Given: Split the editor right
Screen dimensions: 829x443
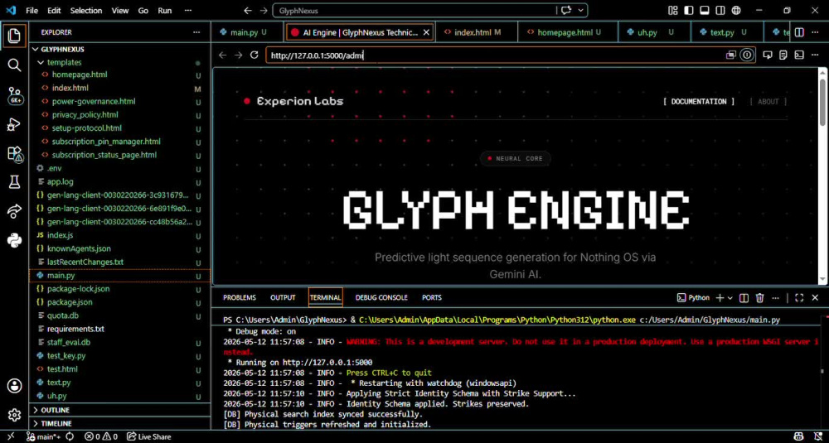Looking at the screenshot, I should point(799,32).
